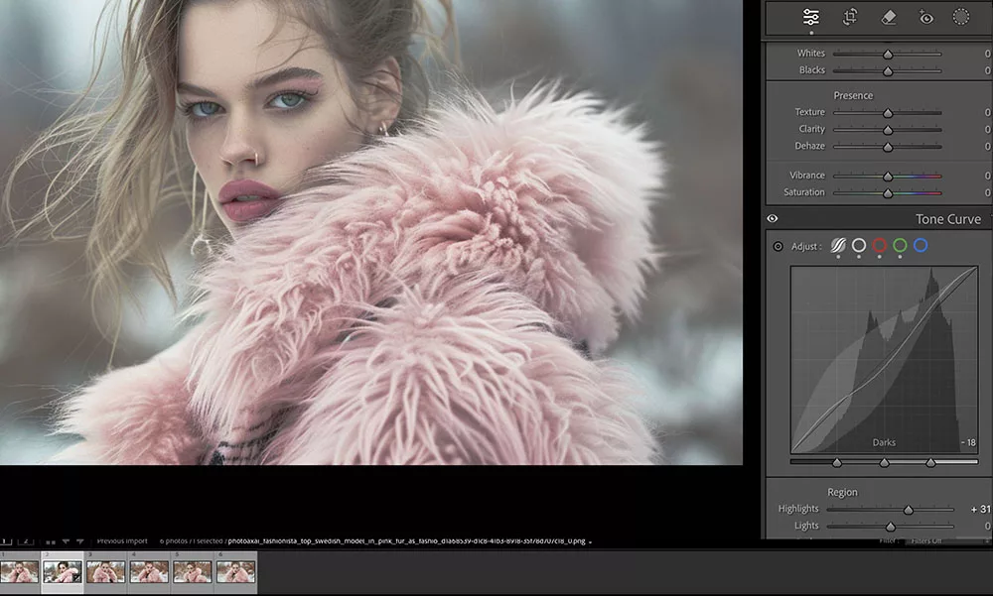Click the main photo preview of the model
This screenshot has height=596, width=993.
(x=371, y=232)
